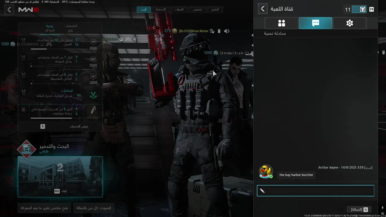Open after action report summary button
Screen dimensions: 386x217
coord(44,208)
